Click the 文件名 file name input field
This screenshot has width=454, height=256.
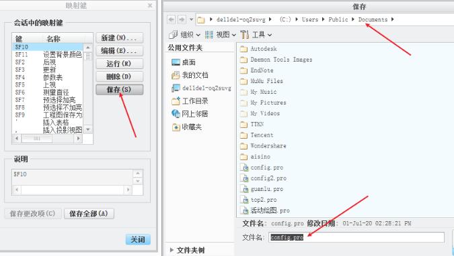[x=356, y=237]
